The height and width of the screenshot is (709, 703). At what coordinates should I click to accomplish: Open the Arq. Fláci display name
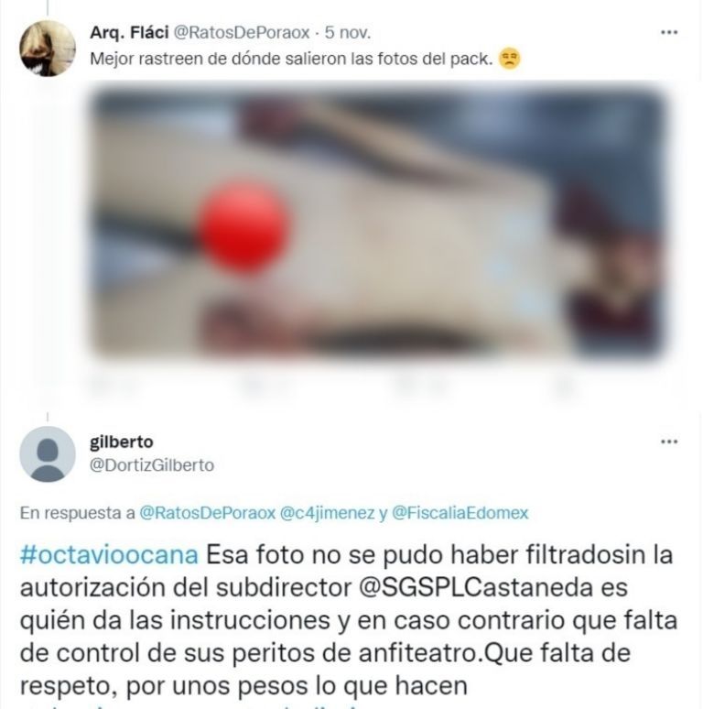[x=129, y=33]
